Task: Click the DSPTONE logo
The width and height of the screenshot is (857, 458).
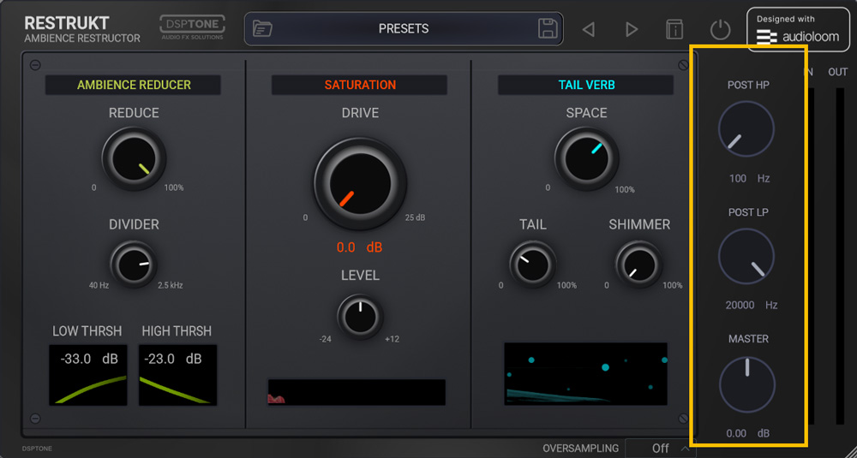Action: tap(192, 27)
